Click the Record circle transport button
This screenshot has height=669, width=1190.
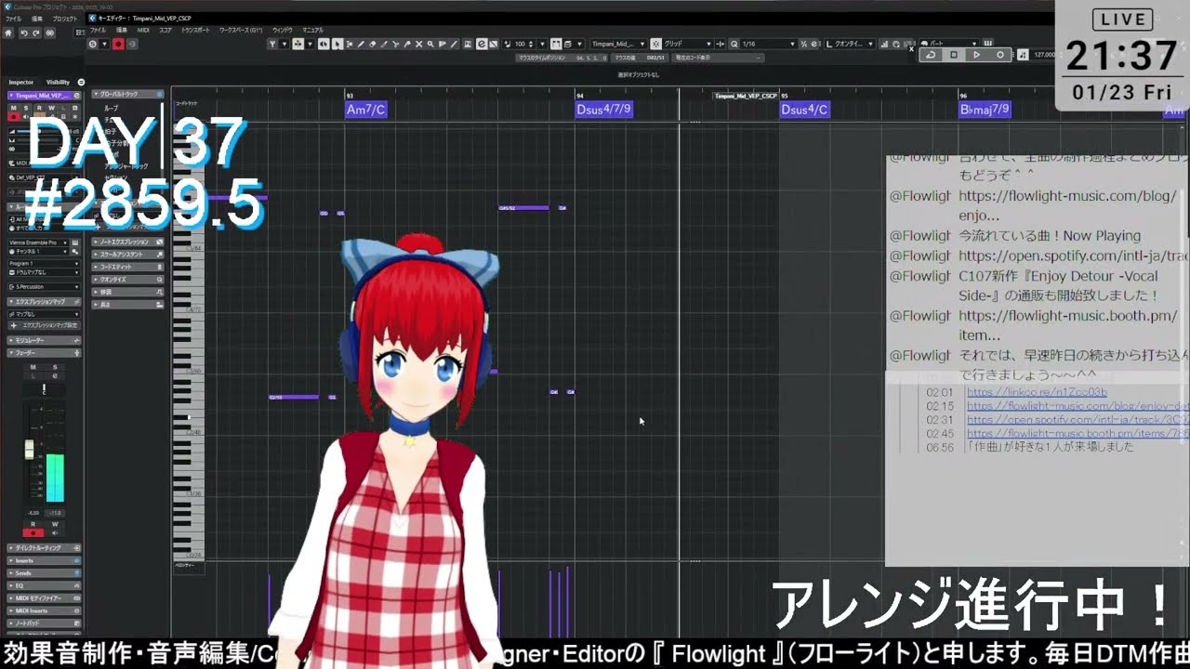pos(1000,55)
